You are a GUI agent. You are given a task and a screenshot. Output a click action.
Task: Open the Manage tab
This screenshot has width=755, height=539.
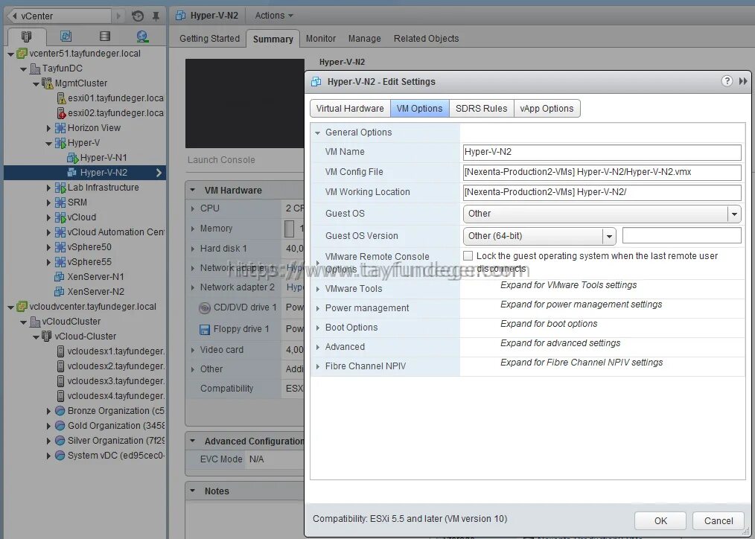(365, 39)
